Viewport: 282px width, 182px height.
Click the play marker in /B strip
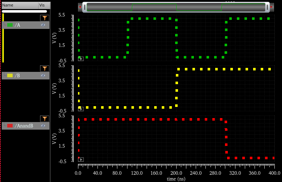[x=81, y=109]
